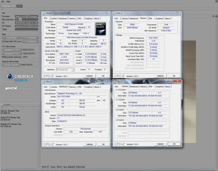Open About tab in the Caches CPU-Z window
The width and height of the screenshot is (218, 171).
168,87
